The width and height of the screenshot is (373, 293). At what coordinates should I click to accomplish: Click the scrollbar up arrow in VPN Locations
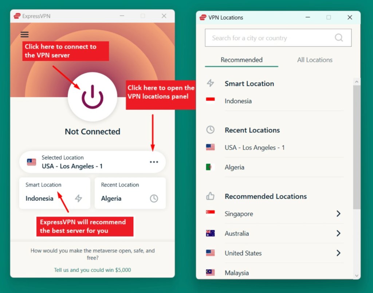[357, 82]
